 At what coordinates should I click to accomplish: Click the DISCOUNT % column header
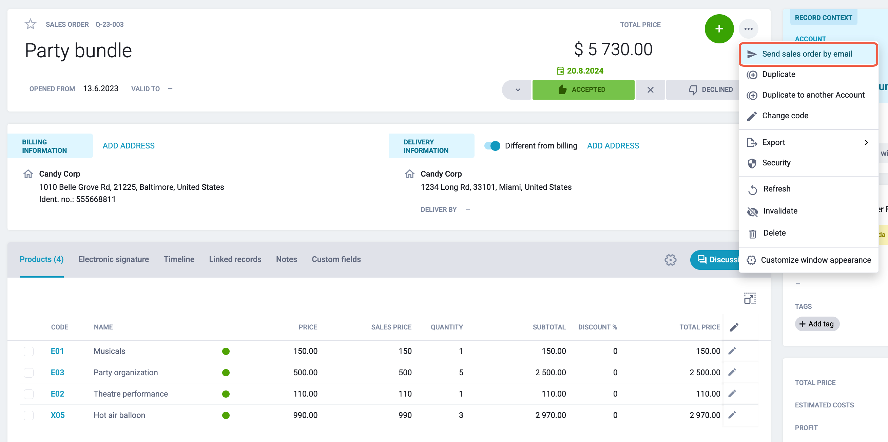pos(597,327)
